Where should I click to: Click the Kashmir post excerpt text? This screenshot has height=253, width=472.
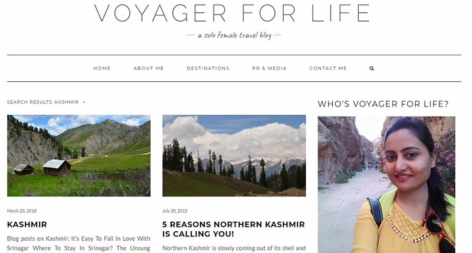(78, 244)
